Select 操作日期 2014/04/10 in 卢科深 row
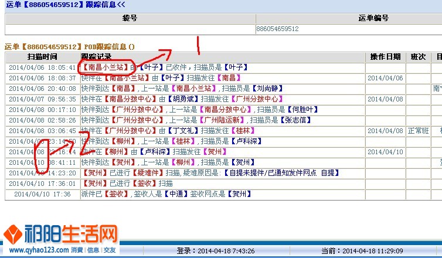Image resolution: width=442 pixels, height=258 pixels. click(x=385, y=152)
